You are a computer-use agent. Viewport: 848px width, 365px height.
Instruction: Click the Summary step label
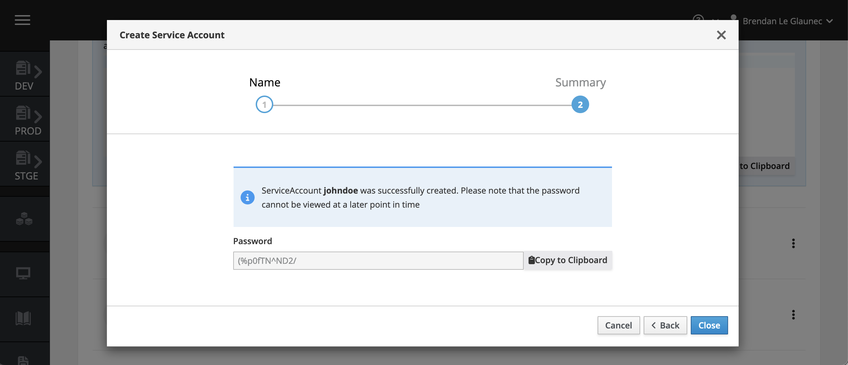coord(581,83)
